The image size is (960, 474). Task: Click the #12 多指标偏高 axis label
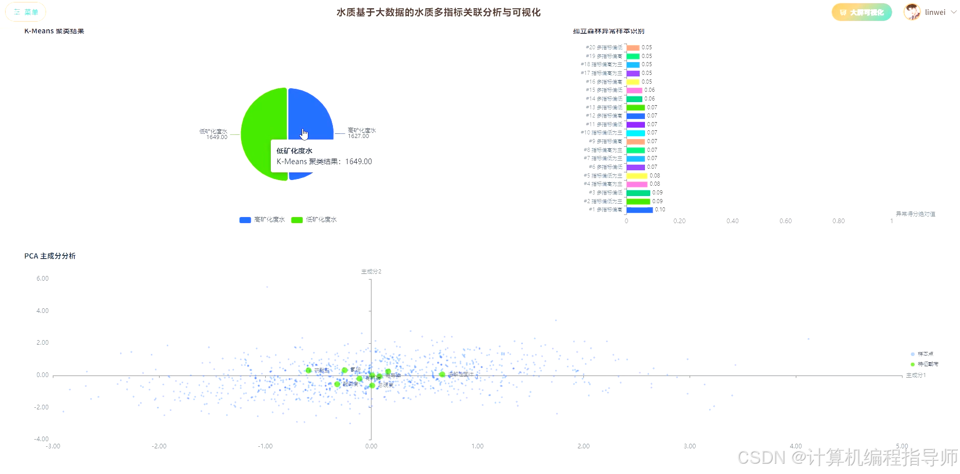604,116
